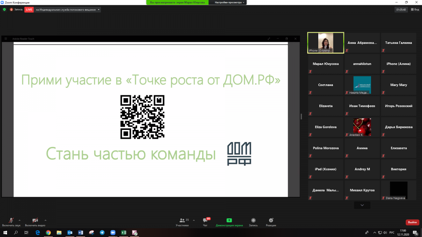Select 'annahlistun' participant tile
The height and width of the screenshot is (237, 422).
(x=362, y=64)
